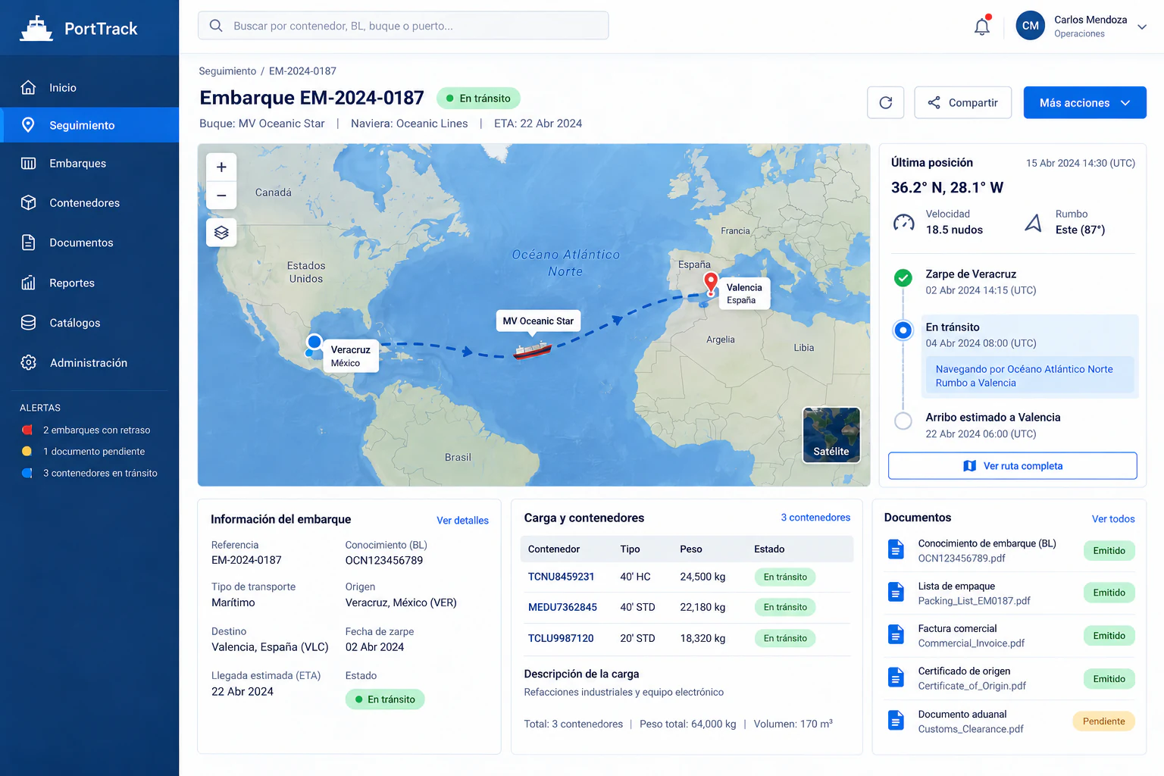Open Carlos Mendoza account menu chevron
Image resolution: width=1164 pixels, height=776 pixels.
[1142, 27]
